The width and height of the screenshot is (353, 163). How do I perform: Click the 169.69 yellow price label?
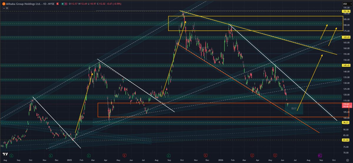pyautogui.click(x=346, y=37)
